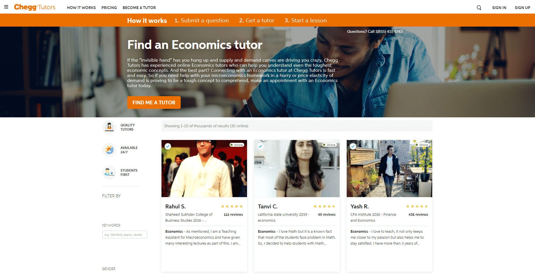Click Yash's Economics description text
Viewport: 535px width, 274px height.
(387, 238)
